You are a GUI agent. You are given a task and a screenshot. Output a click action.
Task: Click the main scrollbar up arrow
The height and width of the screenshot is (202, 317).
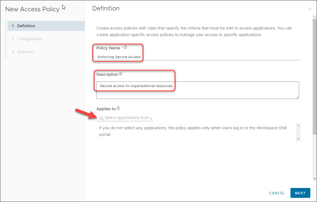(314, 17)
